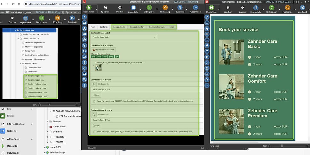Click the PicturePark Connector button

coord(103,50)
